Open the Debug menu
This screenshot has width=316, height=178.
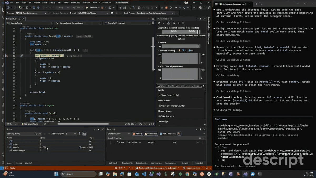(52, 3)
